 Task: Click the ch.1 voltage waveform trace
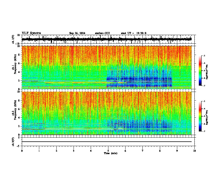click(107, 39)
